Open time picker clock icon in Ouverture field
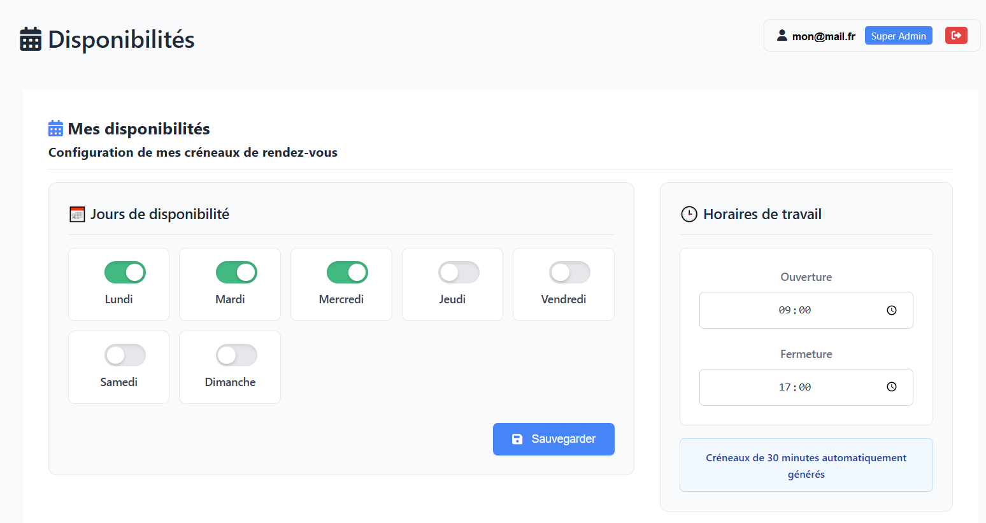 pos(892,310)
